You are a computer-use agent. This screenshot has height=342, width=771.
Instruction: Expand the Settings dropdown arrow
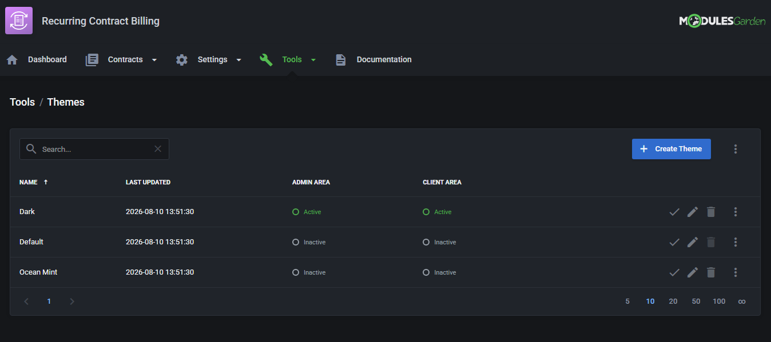click(x=239, y=60)
